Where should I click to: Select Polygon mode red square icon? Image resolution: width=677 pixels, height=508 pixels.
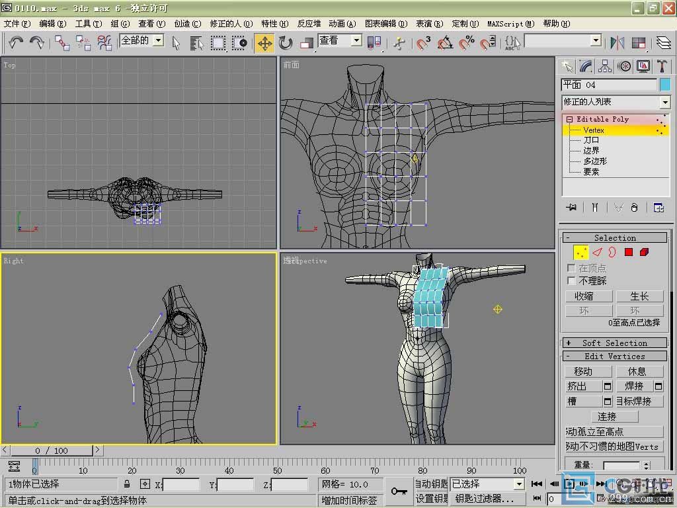629,252
